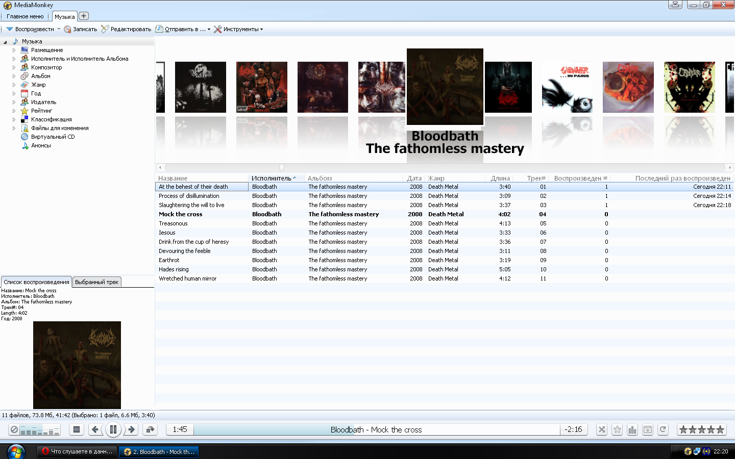Stop playback with the square stop button

[x=77, y=429]
